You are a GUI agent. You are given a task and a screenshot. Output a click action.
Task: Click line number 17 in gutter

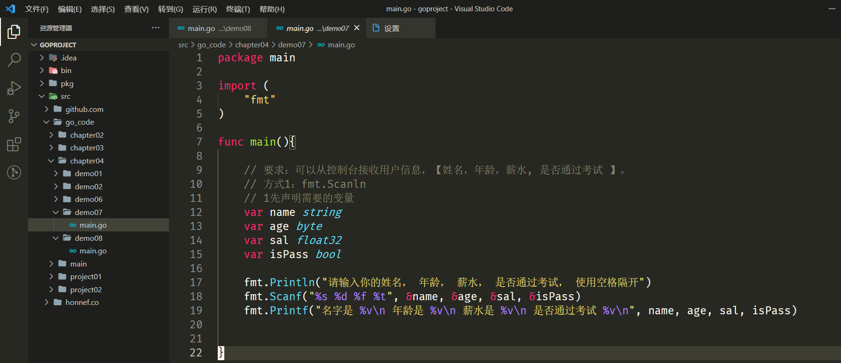pos(196,282)
